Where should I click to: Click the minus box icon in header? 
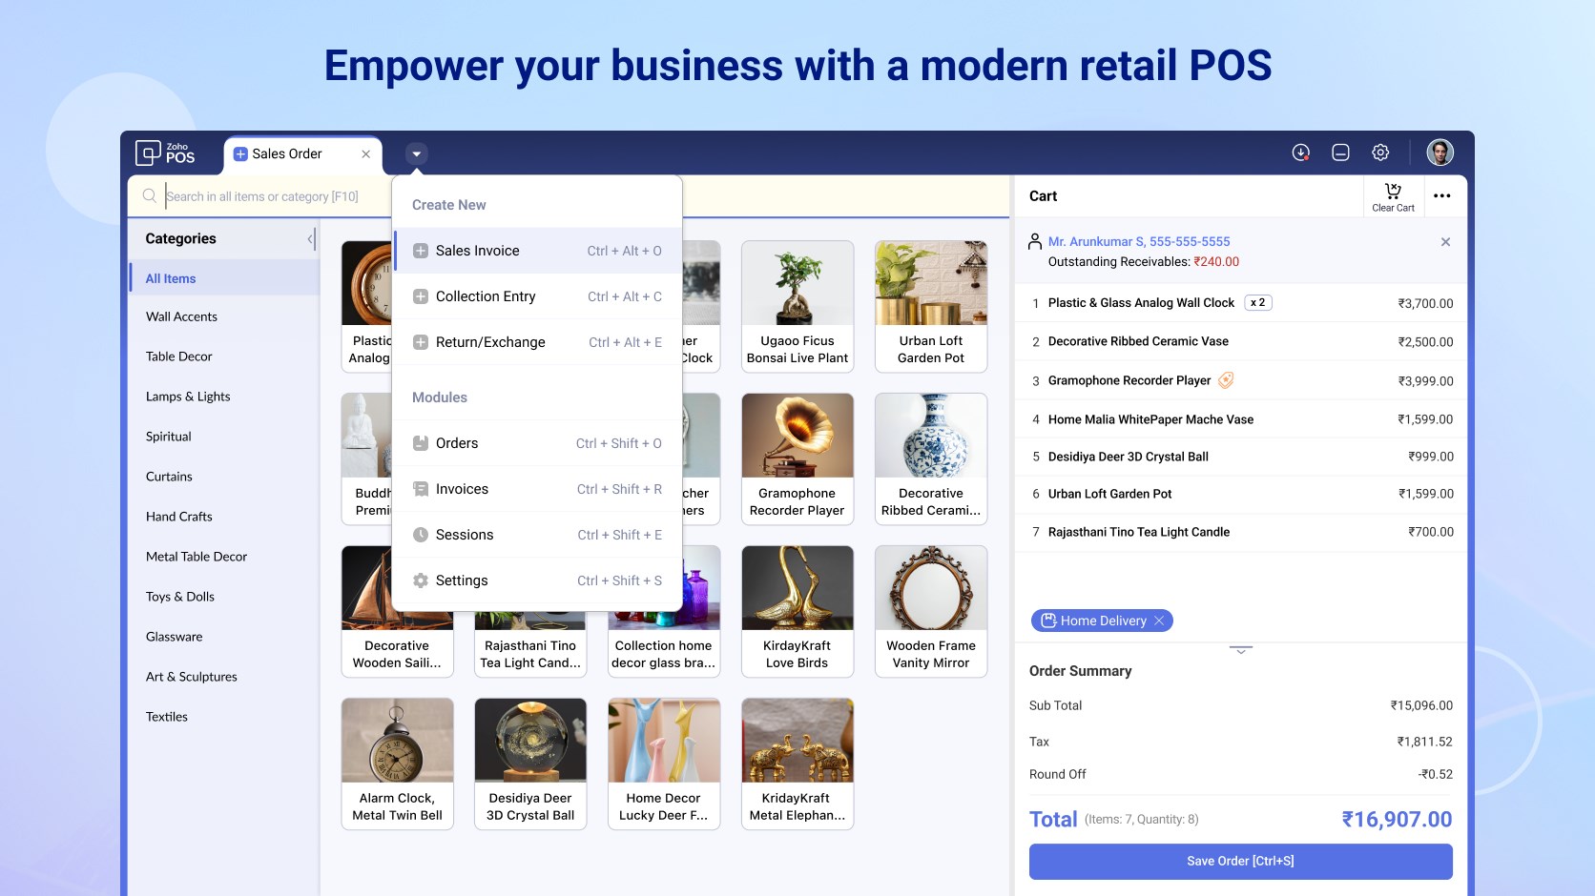pyautogui.click(x=1340, y=153)
